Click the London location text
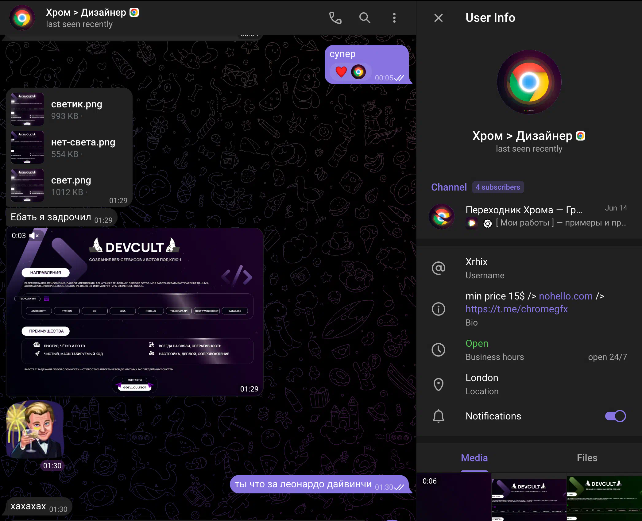This screenshot has width=642, height=521. click(482, 378)
